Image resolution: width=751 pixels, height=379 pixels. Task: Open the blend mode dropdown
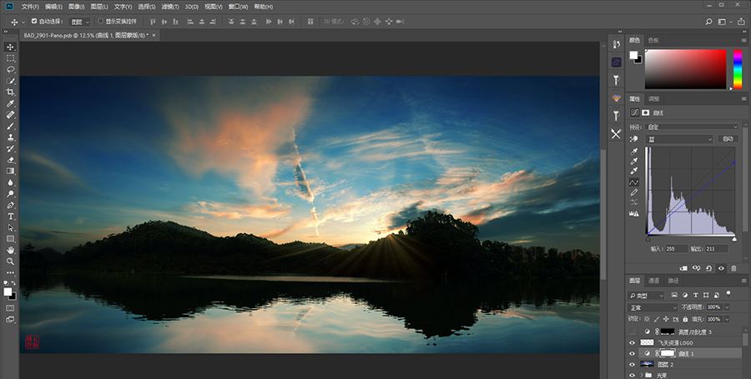(653, 307)
